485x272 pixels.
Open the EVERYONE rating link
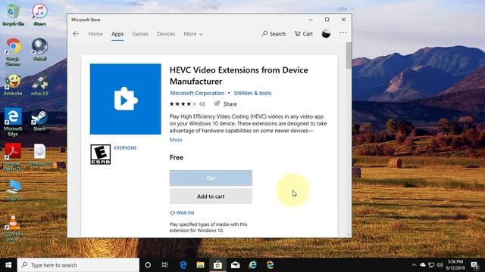[125, 148]
